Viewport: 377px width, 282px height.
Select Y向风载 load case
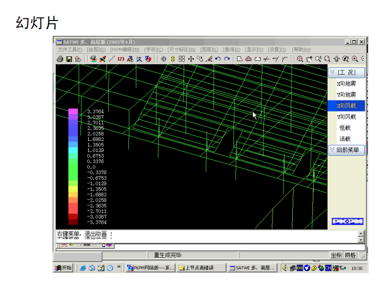tap(346, 117)
